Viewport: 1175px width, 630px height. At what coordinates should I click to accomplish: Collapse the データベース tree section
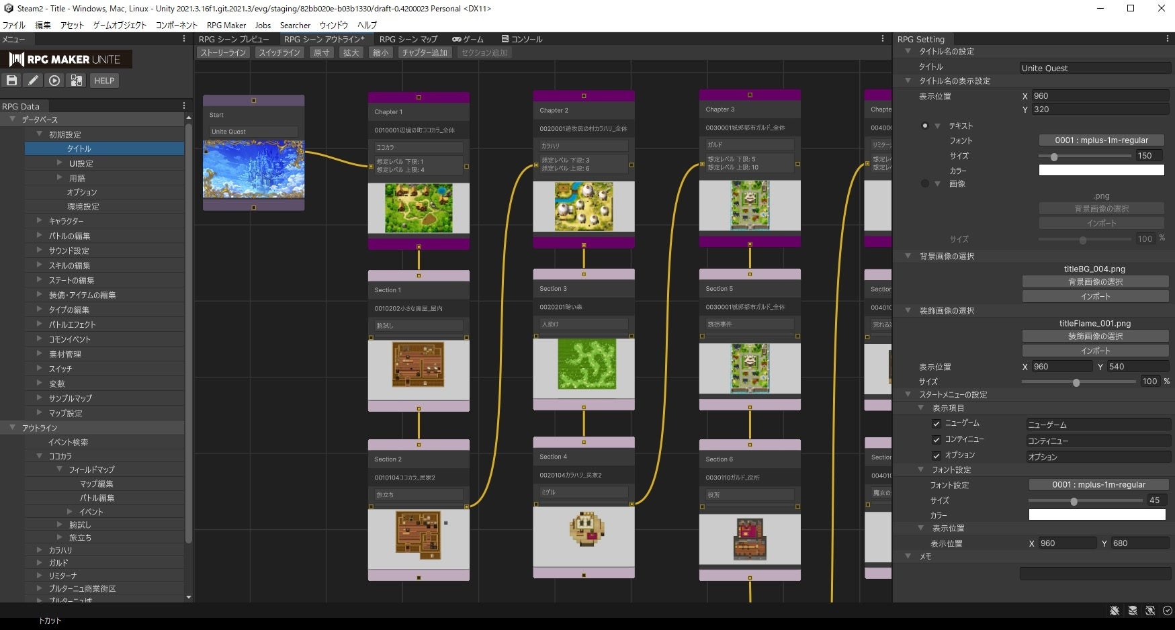(12, 120)
